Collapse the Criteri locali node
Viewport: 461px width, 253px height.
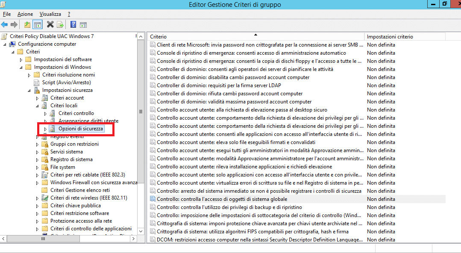(x=37, y=106)
